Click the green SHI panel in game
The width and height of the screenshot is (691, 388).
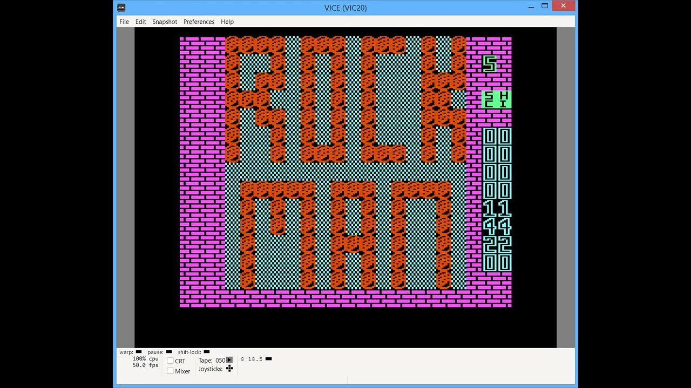point(497,100)
